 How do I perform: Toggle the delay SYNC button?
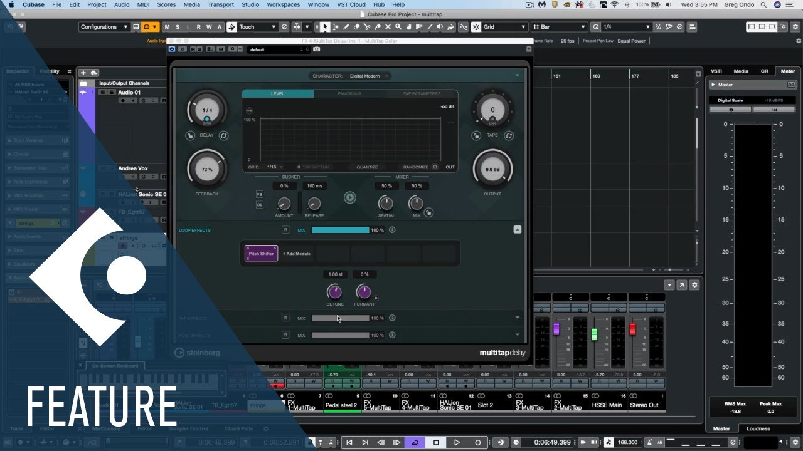click(x=206, y=119)
